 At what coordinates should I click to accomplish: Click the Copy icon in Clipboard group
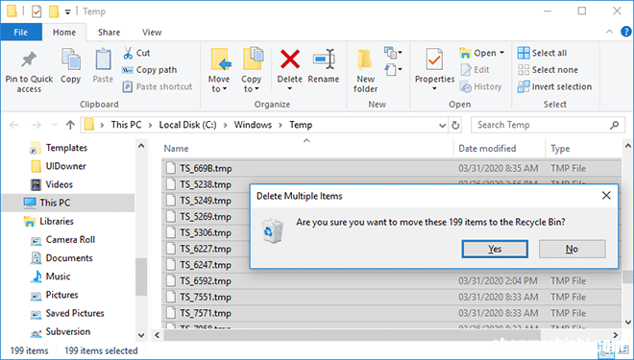pos(71,60)
